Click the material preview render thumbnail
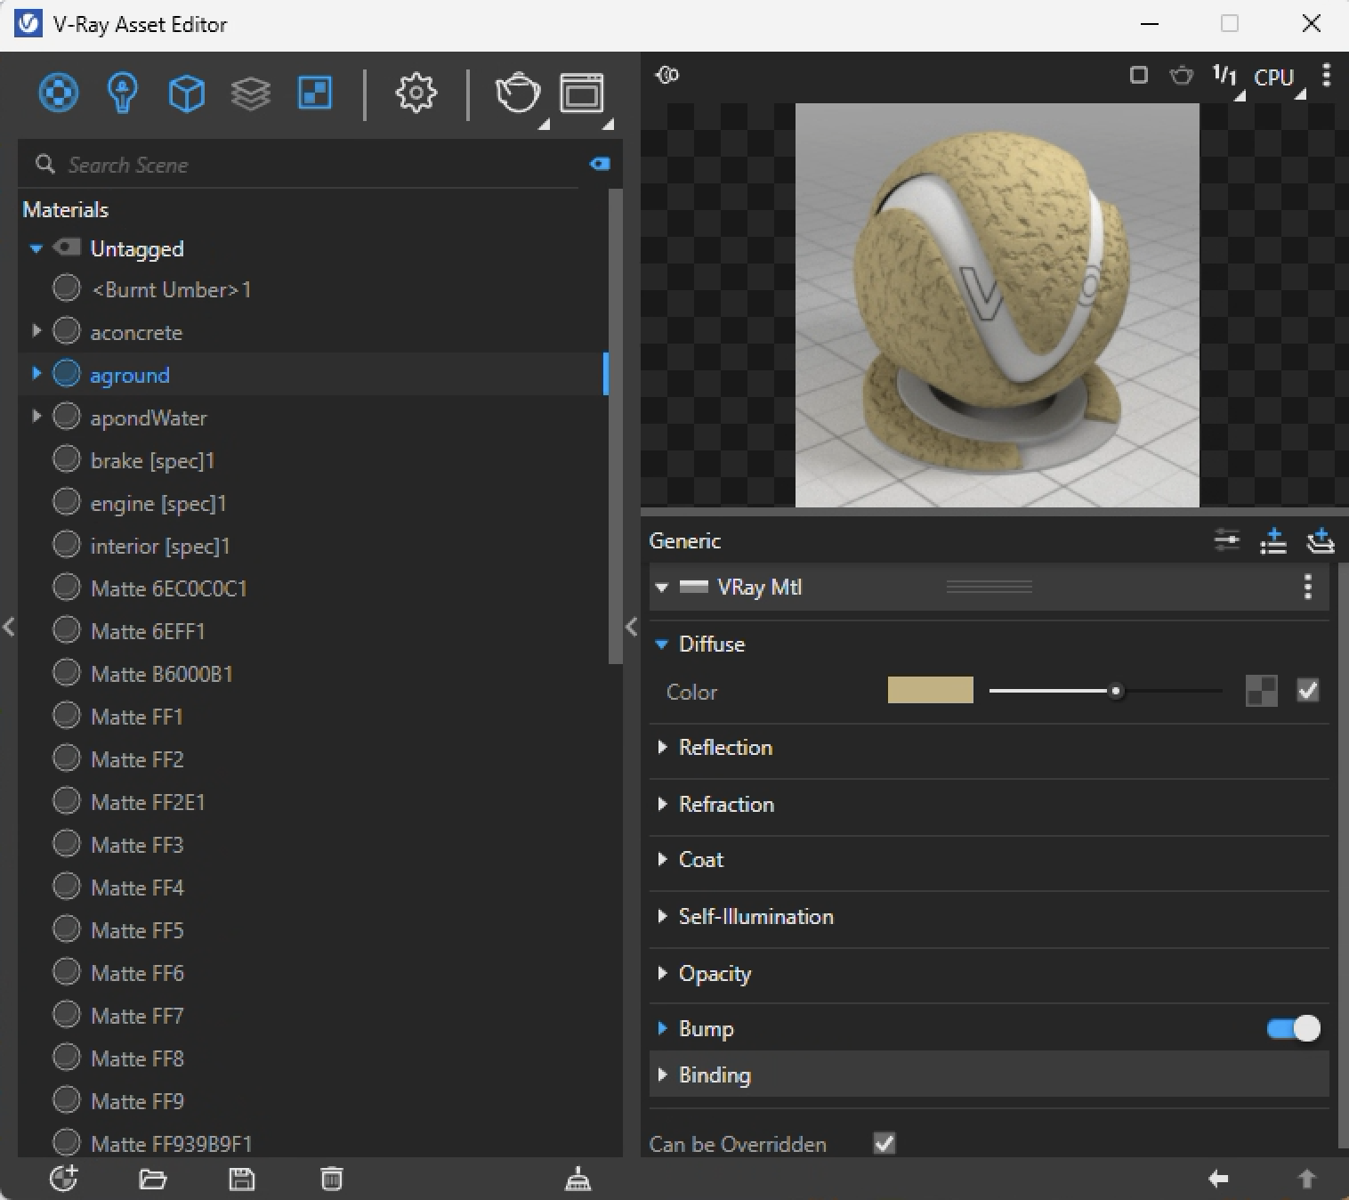 pyautogui.click(x=997, y=305)
